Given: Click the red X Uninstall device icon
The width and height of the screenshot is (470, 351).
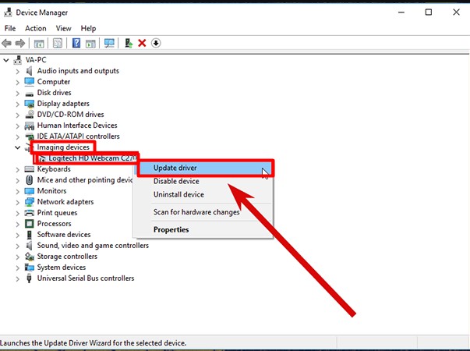Looking at the screenshot, I should [142, 43].
